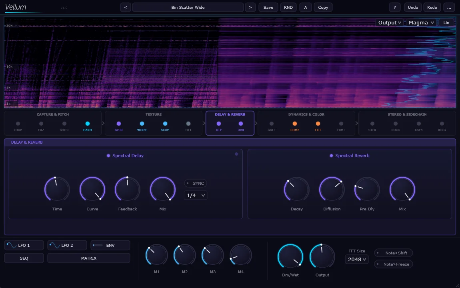Enable the DUCK module
This screenshot has height=288, width=460.
(396, 124)
